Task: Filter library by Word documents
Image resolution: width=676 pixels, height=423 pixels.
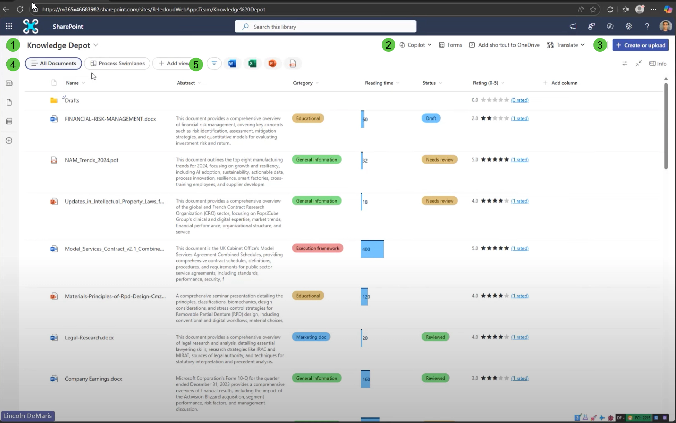Action: click(232, 63)
